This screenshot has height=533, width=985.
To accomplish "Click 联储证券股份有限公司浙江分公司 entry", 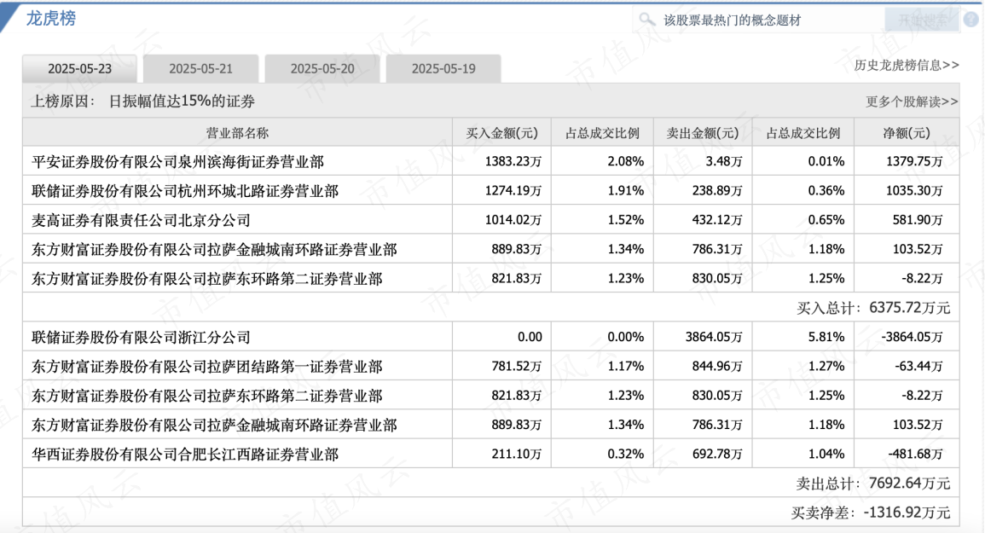I will coord(141,338).
